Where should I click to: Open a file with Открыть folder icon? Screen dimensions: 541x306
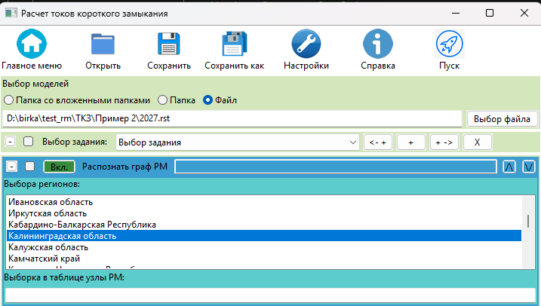(x=103, y=44)
